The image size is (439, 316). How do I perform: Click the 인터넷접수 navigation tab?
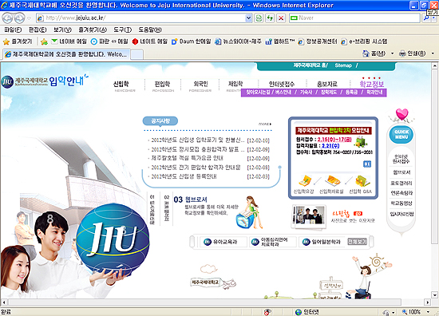[282, 84]
